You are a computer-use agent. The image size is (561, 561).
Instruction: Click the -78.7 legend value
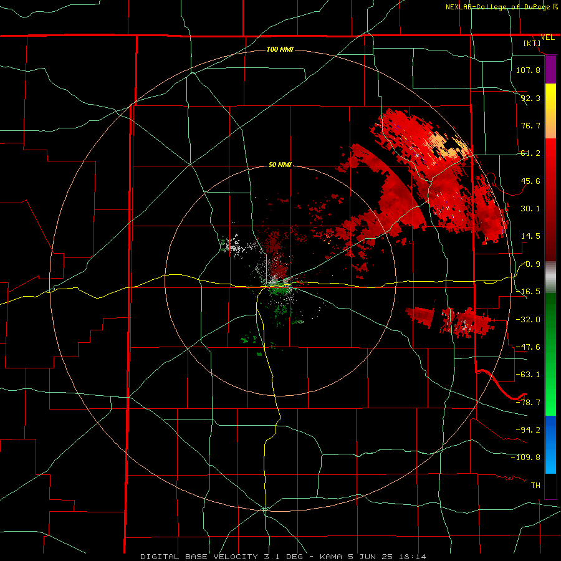tap(528, 403)
